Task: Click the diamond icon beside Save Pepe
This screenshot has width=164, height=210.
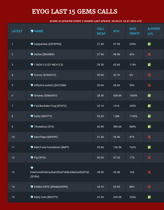Action: [x=32, y=137]
